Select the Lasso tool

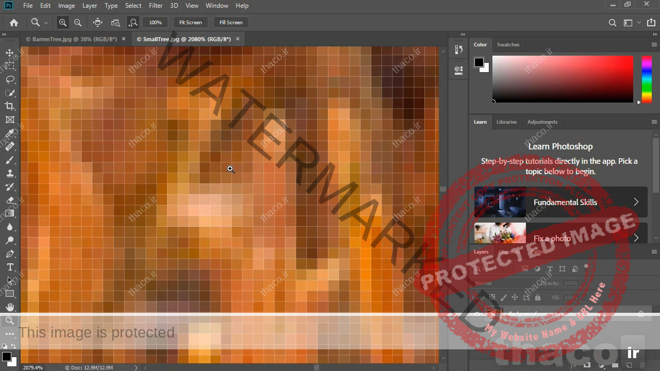point(10,79)
